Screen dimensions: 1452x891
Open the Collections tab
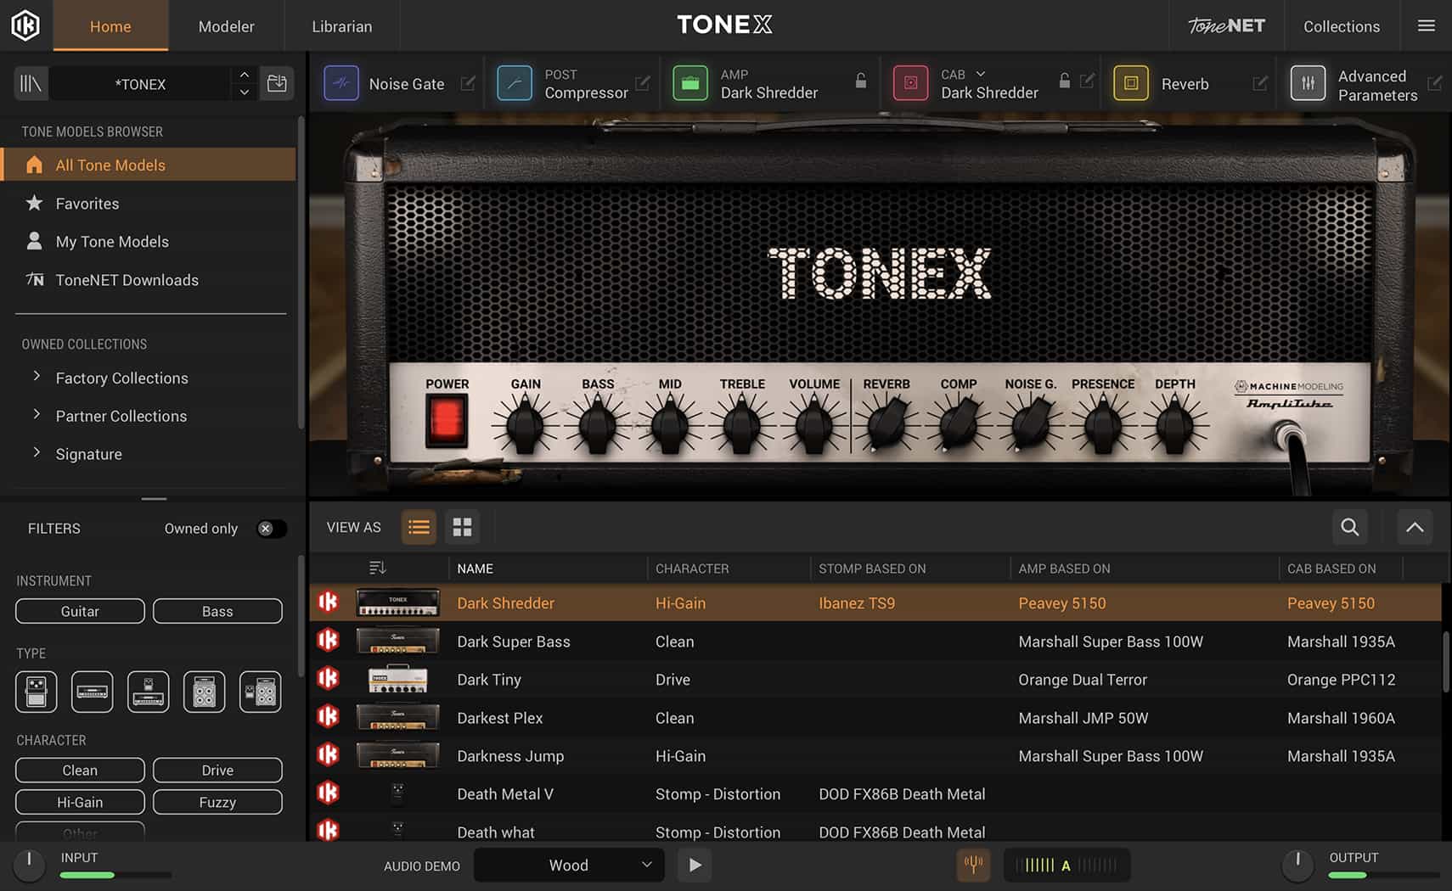(x=1342, y=26)
